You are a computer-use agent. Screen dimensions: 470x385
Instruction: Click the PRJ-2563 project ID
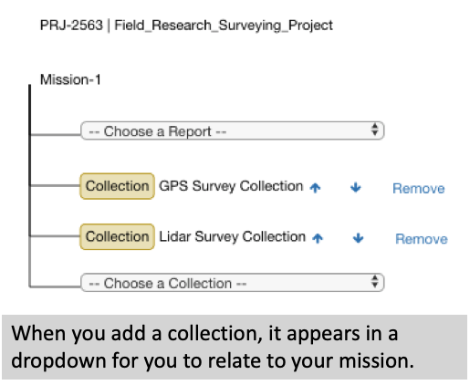point(71,26)
